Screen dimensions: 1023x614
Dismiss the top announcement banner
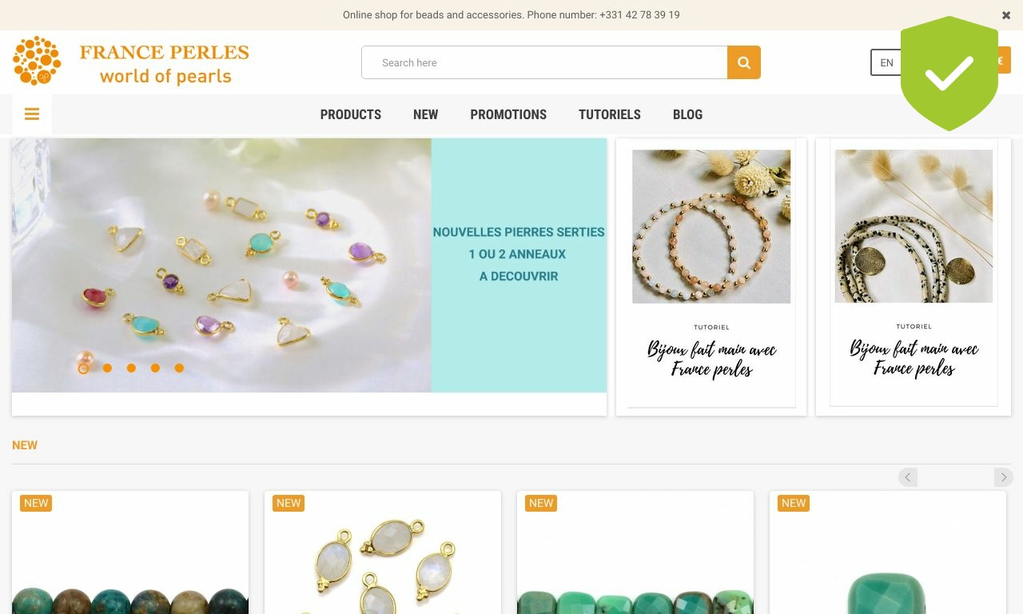click(1006, 15)
